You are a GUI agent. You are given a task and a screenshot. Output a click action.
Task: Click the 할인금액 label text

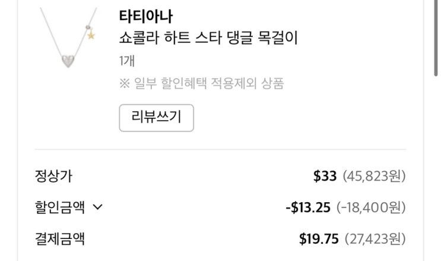pyautogui.click(x=59, y=207)
